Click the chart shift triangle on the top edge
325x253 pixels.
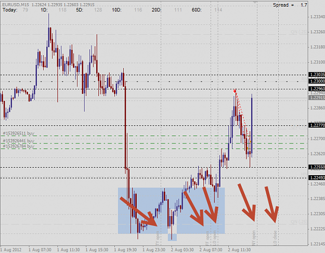(x=255, y=2)
